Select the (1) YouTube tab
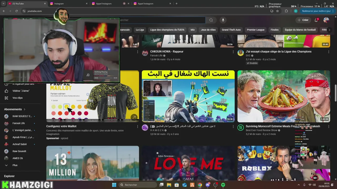The image size is (337, 189). (x=26, y=4)
